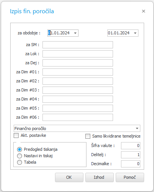Click the za Dim #04 input
The width and height of the screenshot is (154, 192).
pyautogui.click(x=78, y=99)
